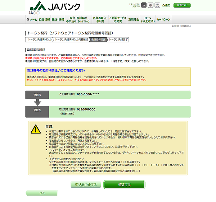This screenshot has height=202, width=216.
Task: Go to ホーム with house icon
Action: pyautogui.click(x=32, y=19)
